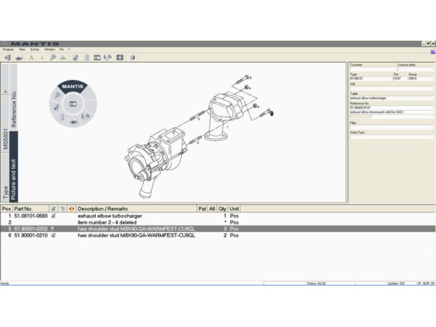This screenshot has height=327, width=436.
Task: Collapse the left sidebar with arrow button
Action: 5,92
